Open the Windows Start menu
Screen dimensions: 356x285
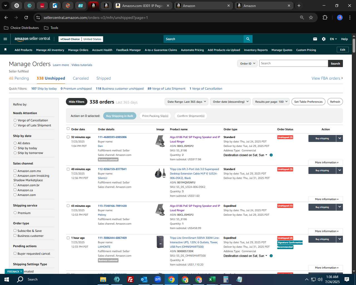(x=7, y=279)
